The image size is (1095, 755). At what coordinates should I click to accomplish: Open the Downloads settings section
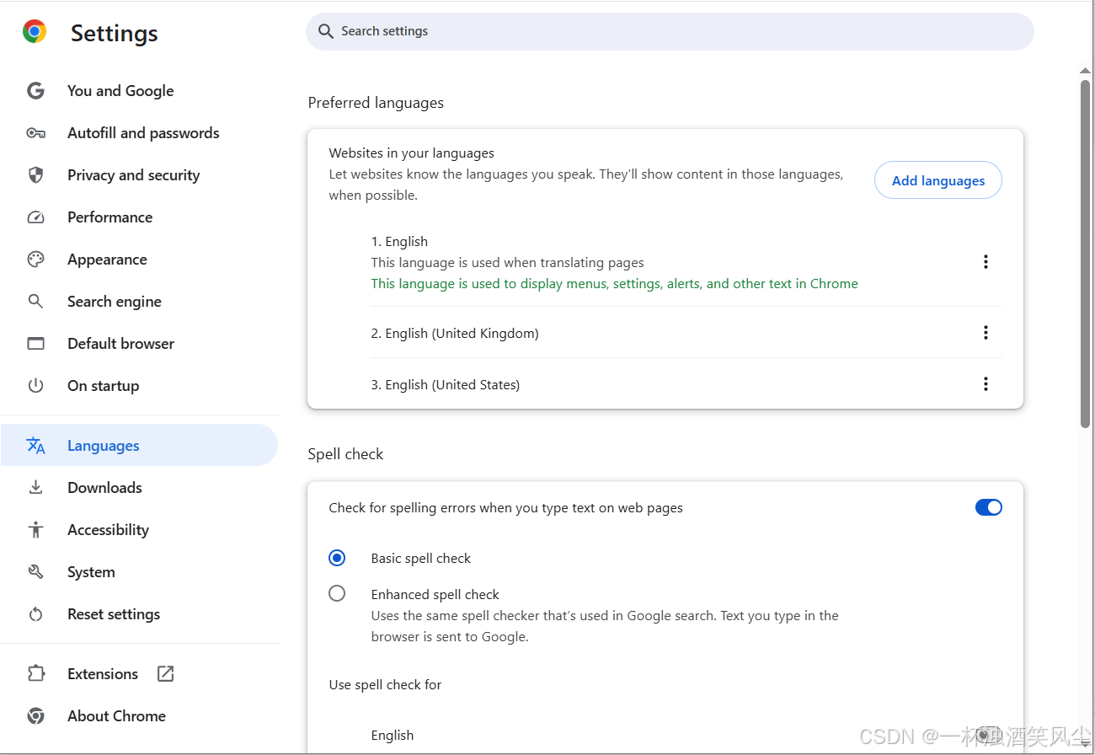pos(104,488)
